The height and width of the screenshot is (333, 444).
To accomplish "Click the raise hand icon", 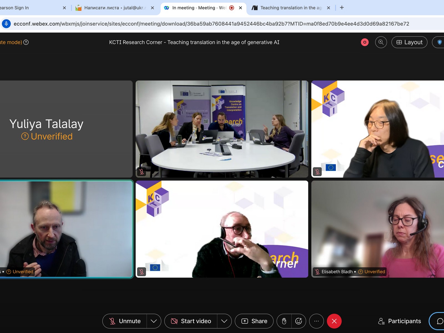I will pos(284,321).
